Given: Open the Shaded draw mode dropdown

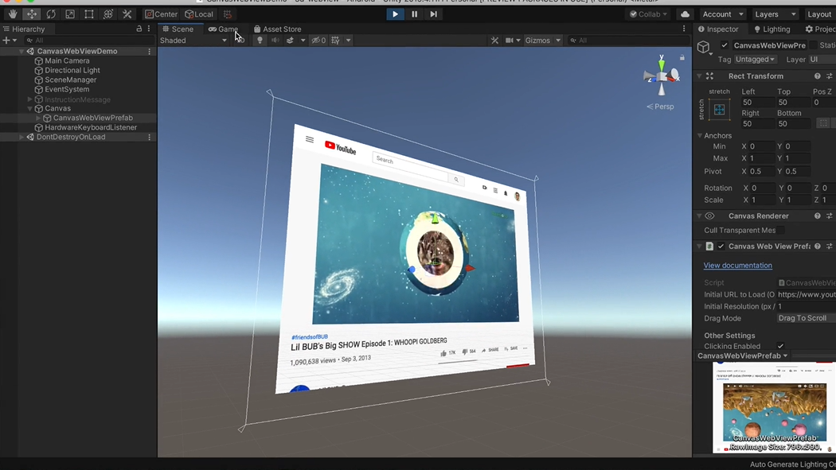Looking at the screenshot, I should pos(193,41).
